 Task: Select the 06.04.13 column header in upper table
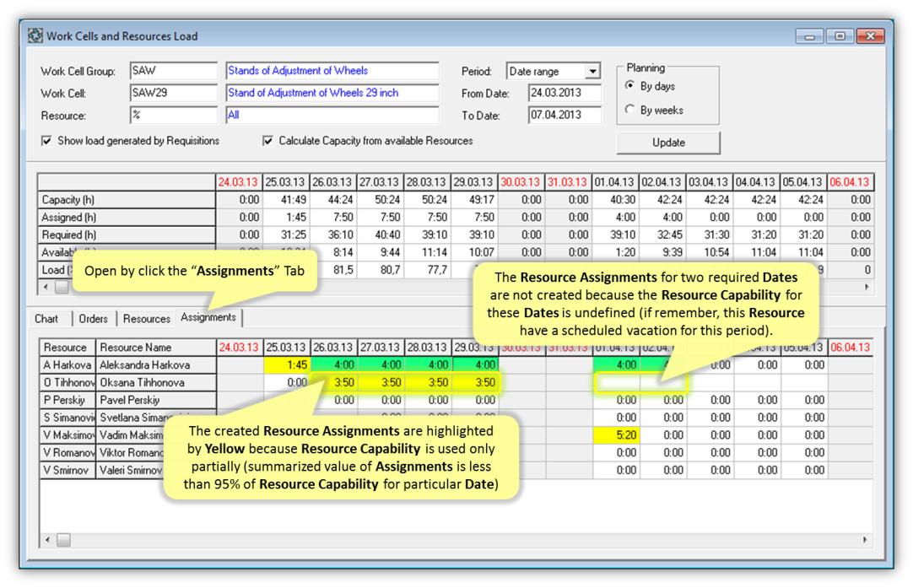(850, 182)
